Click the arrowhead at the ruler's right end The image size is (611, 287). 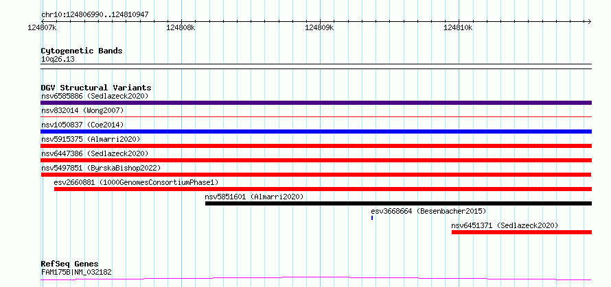[589, 21]
